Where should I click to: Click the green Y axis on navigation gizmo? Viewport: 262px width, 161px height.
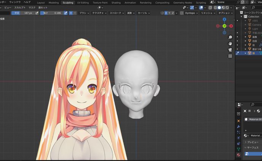pos(224,26)
